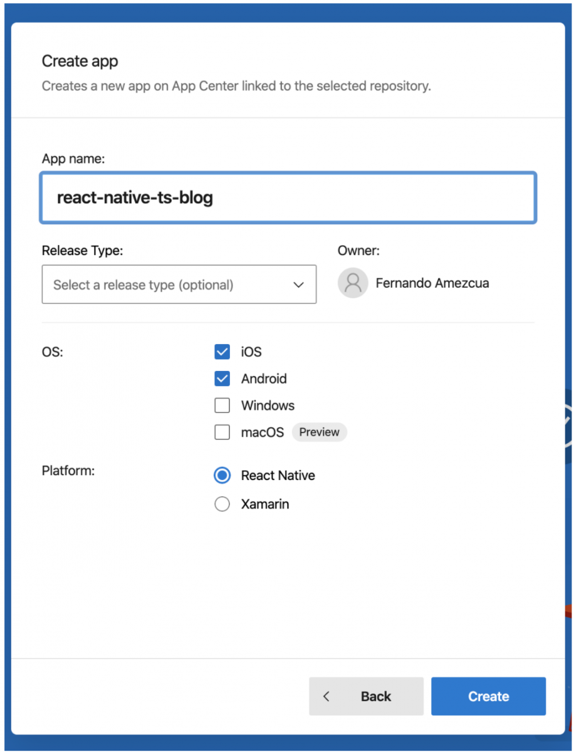This screenshot has height=752, width=574.
Task: Select the Xamarin platform option
Action: (x=222, y=504)
